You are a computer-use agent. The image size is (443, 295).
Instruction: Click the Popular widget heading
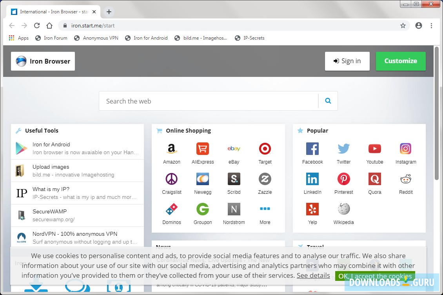317,131
